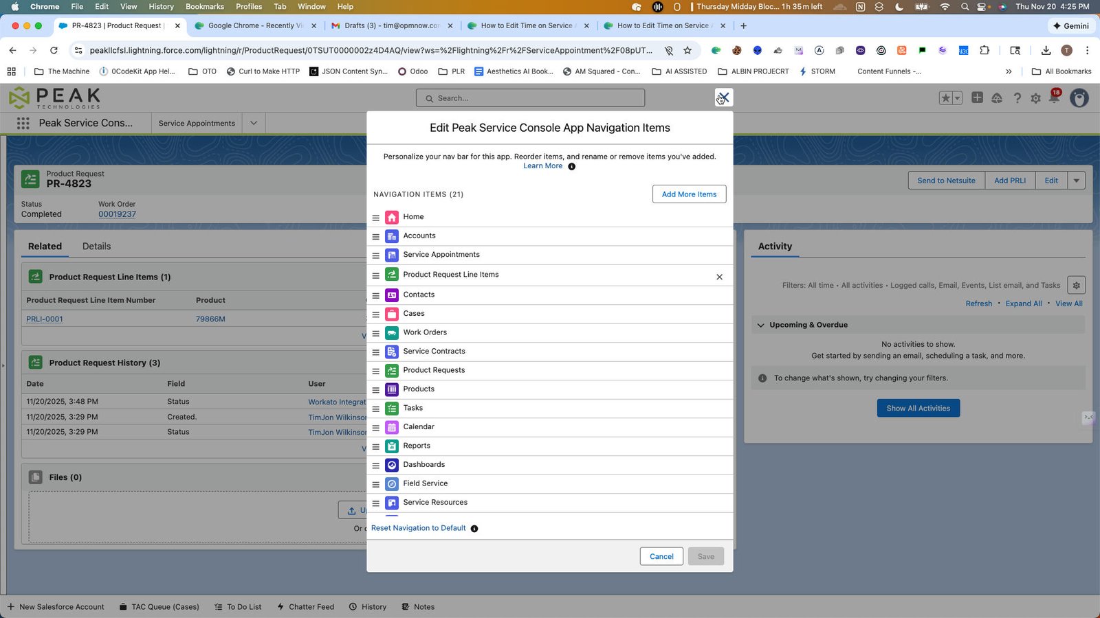Image resolution: width=1100 pixels, height=618 pixels.
Task: Open activity timeline filter settings gear
Action: pyautogui.click(x=1076, y=286)
